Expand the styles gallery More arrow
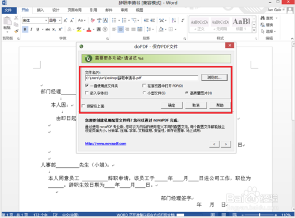This screenshot has height=218, width=295. [x=254, y=30]
